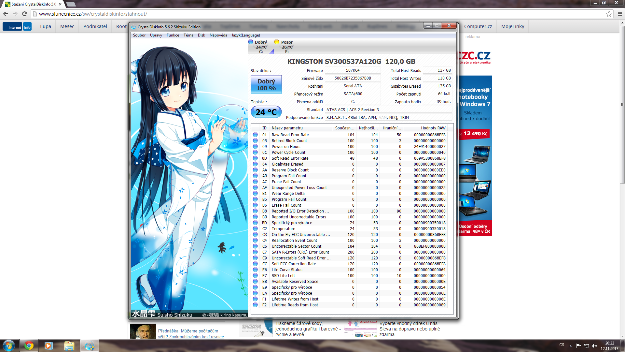The width and height of the screenshot is (625, 352).
Task: Open the Chrome hamburger menu
Action: click(620, 14)
